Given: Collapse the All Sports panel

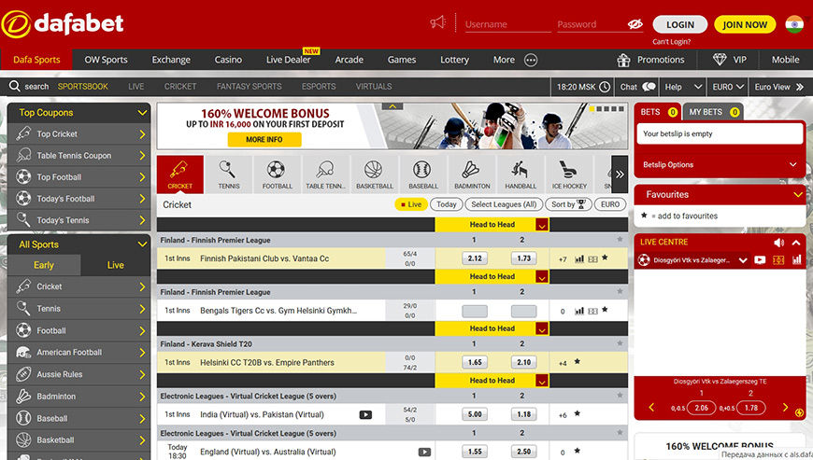Looking at the screenshot, I should pyautogui.click(x=142, y=244).
